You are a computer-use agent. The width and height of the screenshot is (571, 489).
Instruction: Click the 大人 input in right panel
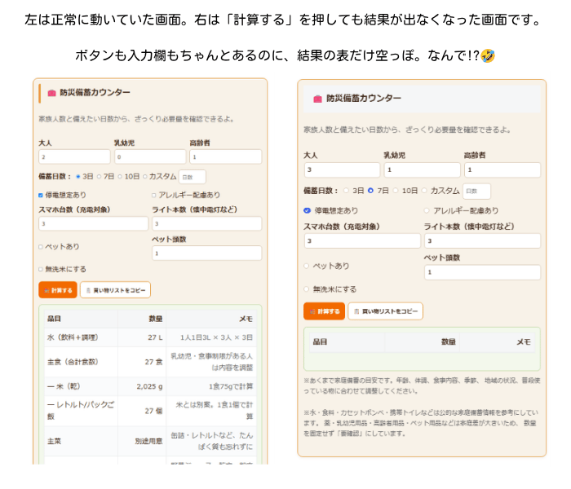pos(342,170)
